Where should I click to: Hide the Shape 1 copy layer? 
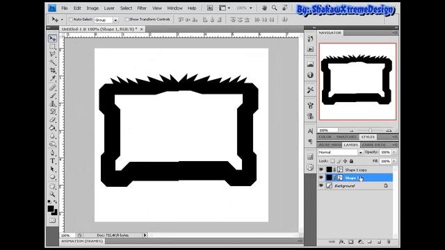tap(321, 169)
